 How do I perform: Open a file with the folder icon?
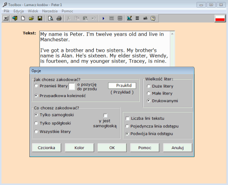coord(31,18)
